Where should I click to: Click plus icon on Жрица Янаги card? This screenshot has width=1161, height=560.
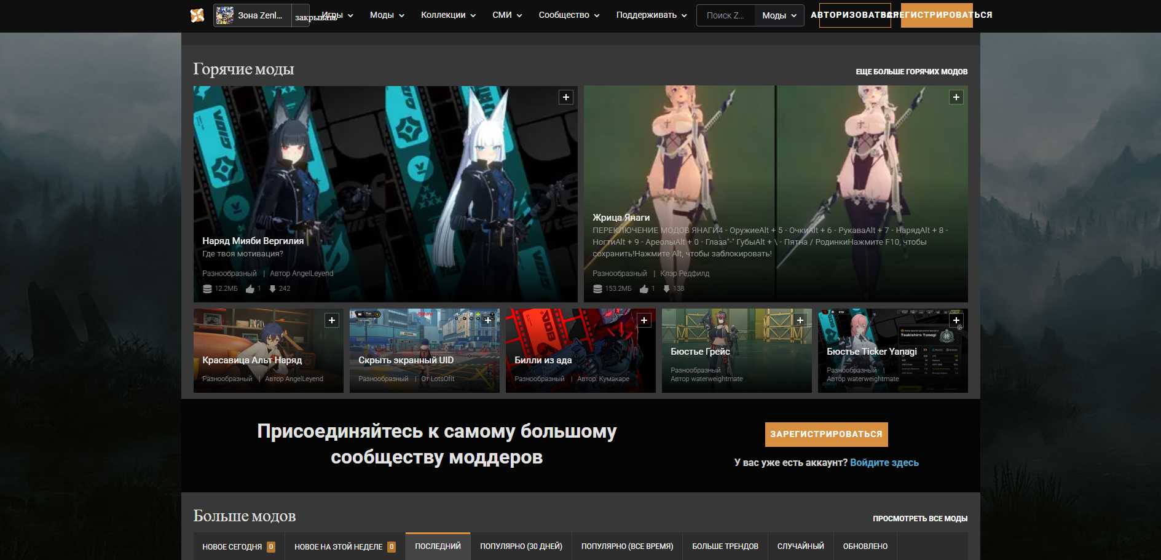[x=956, y=97]
